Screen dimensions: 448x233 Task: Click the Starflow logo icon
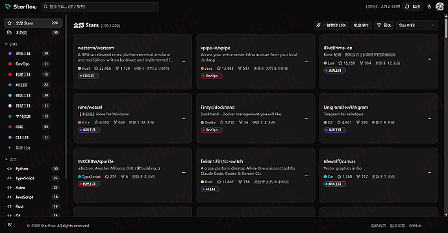[x=8, y=6]
